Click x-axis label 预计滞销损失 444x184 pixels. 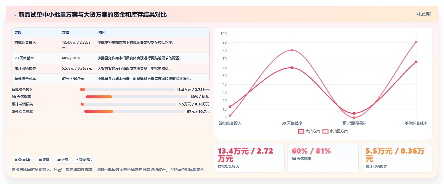pos(354,123)
